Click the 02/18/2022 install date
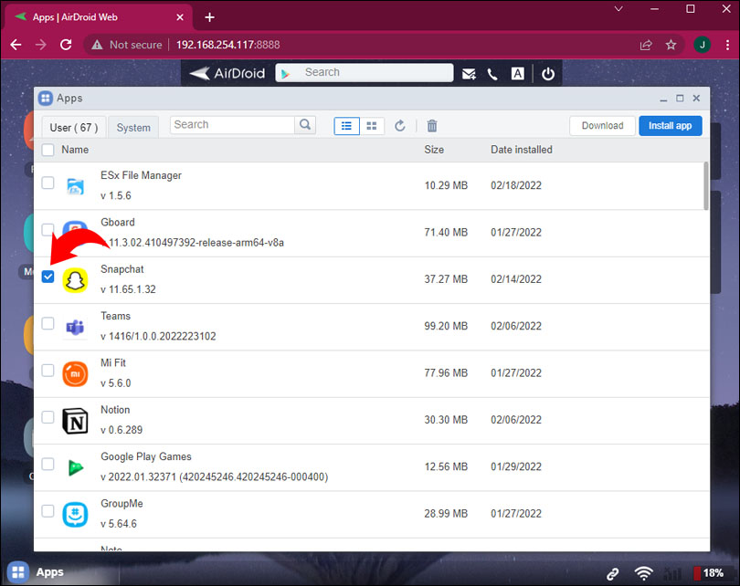Image resolution: width=740 pixels, height=586 pixels. click(x=516, y=185)
